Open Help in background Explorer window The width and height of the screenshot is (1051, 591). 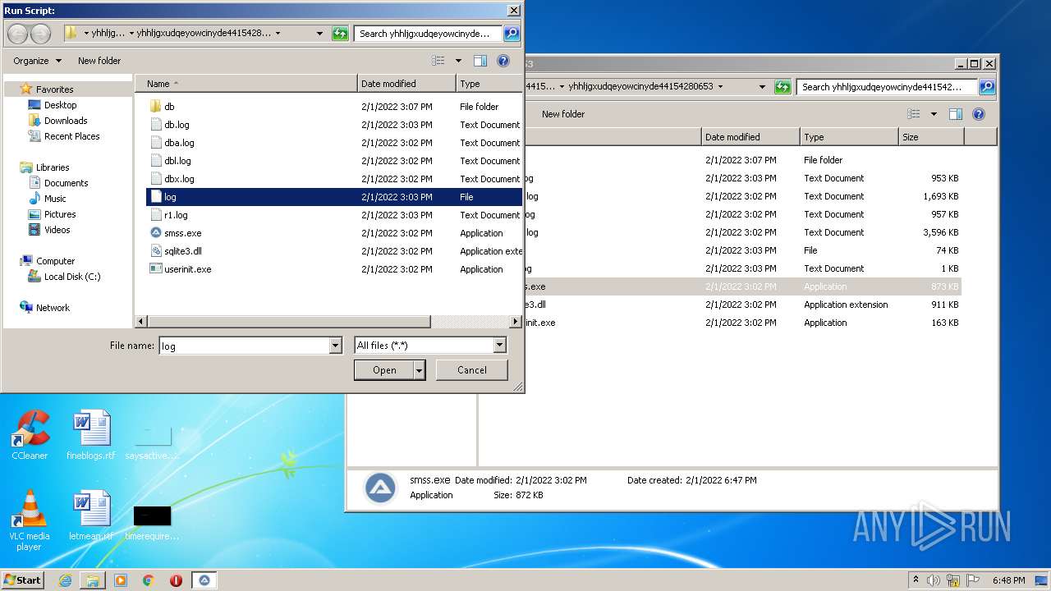point(979,114)
